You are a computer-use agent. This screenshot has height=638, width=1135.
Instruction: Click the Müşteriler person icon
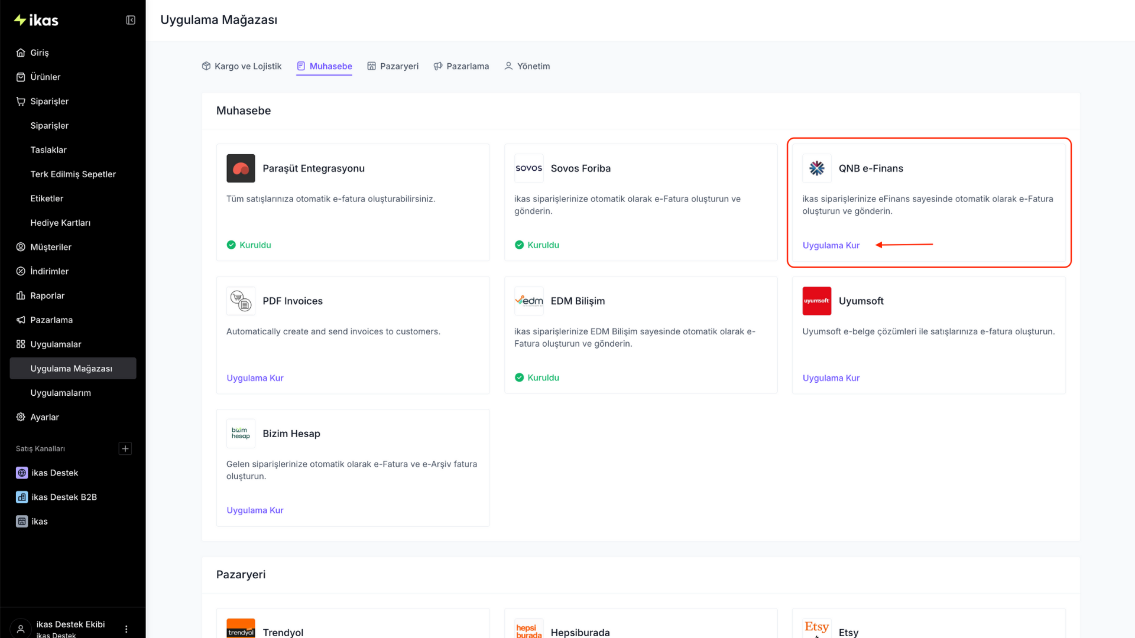point(21,247)
